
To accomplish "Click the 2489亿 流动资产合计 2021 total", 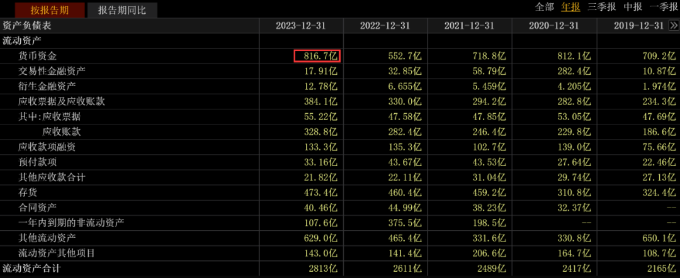I will (492, 269).
